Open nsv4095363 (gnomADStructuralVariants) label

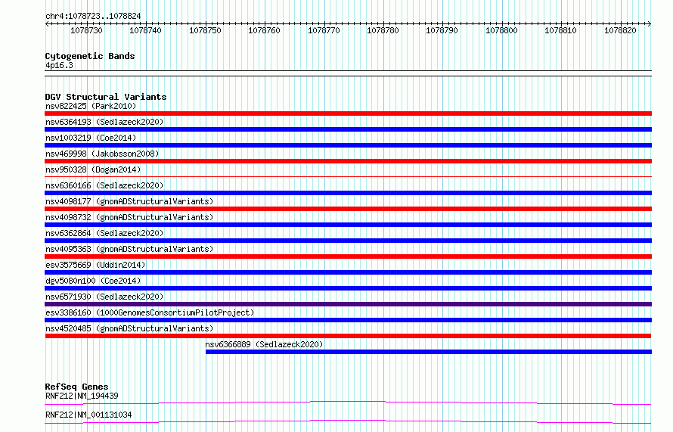(x=129, y=249)
